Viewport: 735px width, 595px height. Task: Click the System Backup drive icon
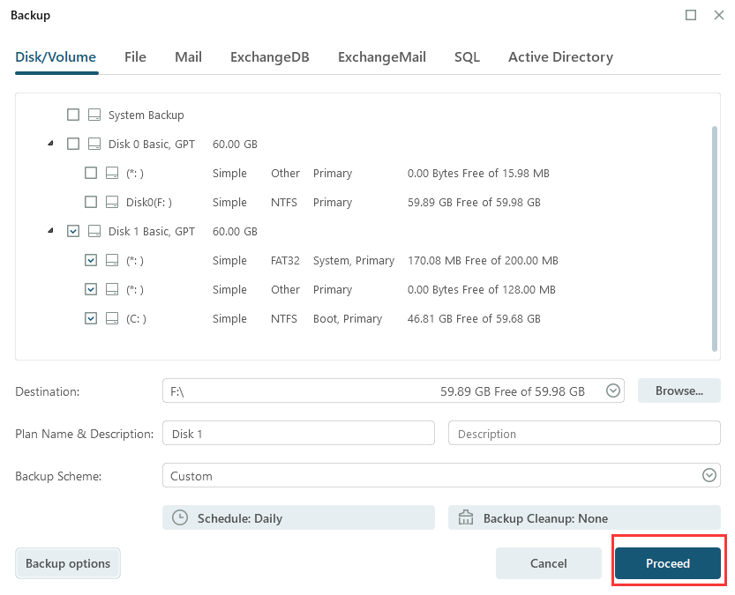[94, 115]
